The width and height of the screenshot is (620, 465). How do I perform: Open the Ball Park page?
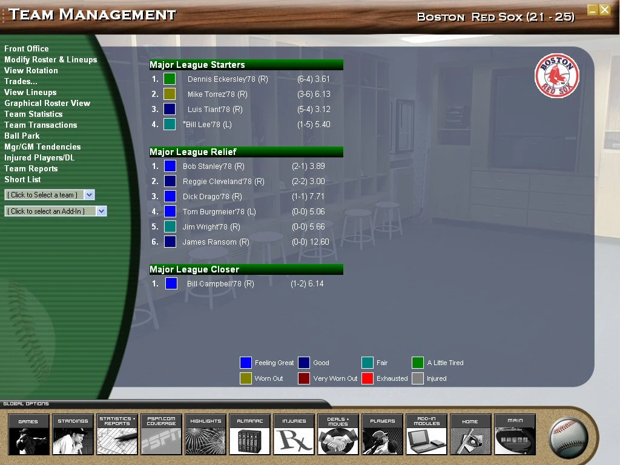coord(22,136)
